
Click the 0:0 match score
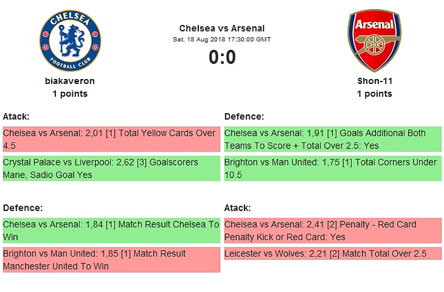(x=222, y=57)
